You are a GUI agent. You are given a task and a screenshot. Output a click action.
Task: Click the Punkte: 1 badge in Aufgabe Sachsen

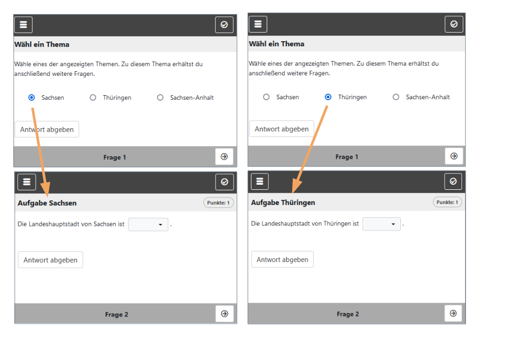(219, 203)
